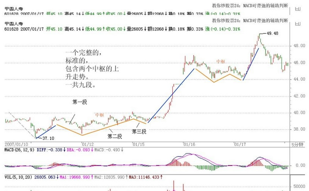Select the 01/12 date on time axis

pyautogui.click(x=87, y=144)
